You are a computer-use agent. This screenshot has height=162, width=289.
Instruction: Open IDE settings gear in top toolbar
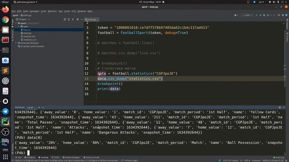(283, 15)
